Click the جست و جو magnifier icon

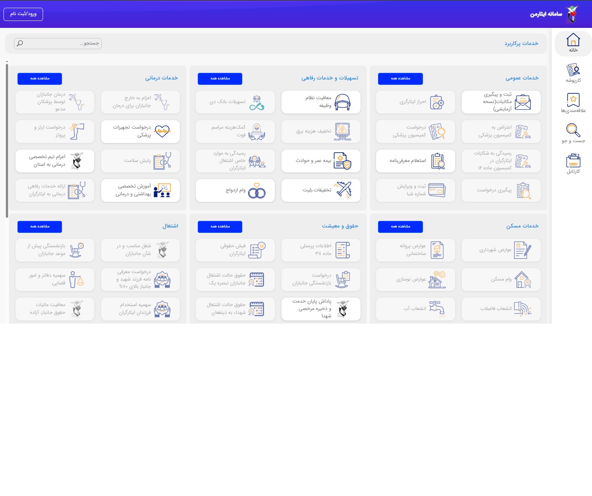[573, 131]
